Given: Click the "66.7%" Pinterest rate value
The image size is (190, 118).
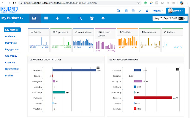Looking at the screenshot, I should click(175, 98).
